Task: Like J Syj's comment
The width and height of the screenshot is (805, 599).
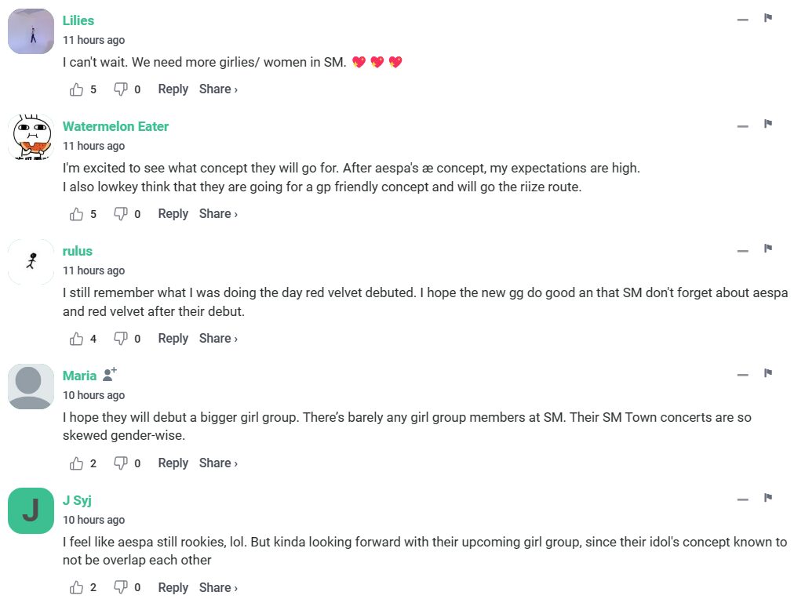Action: (77, 588)
